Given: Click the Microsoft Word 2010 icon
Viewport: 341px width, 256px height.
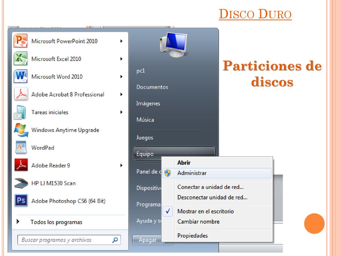Looking at the screenshot, I should 21,76.
